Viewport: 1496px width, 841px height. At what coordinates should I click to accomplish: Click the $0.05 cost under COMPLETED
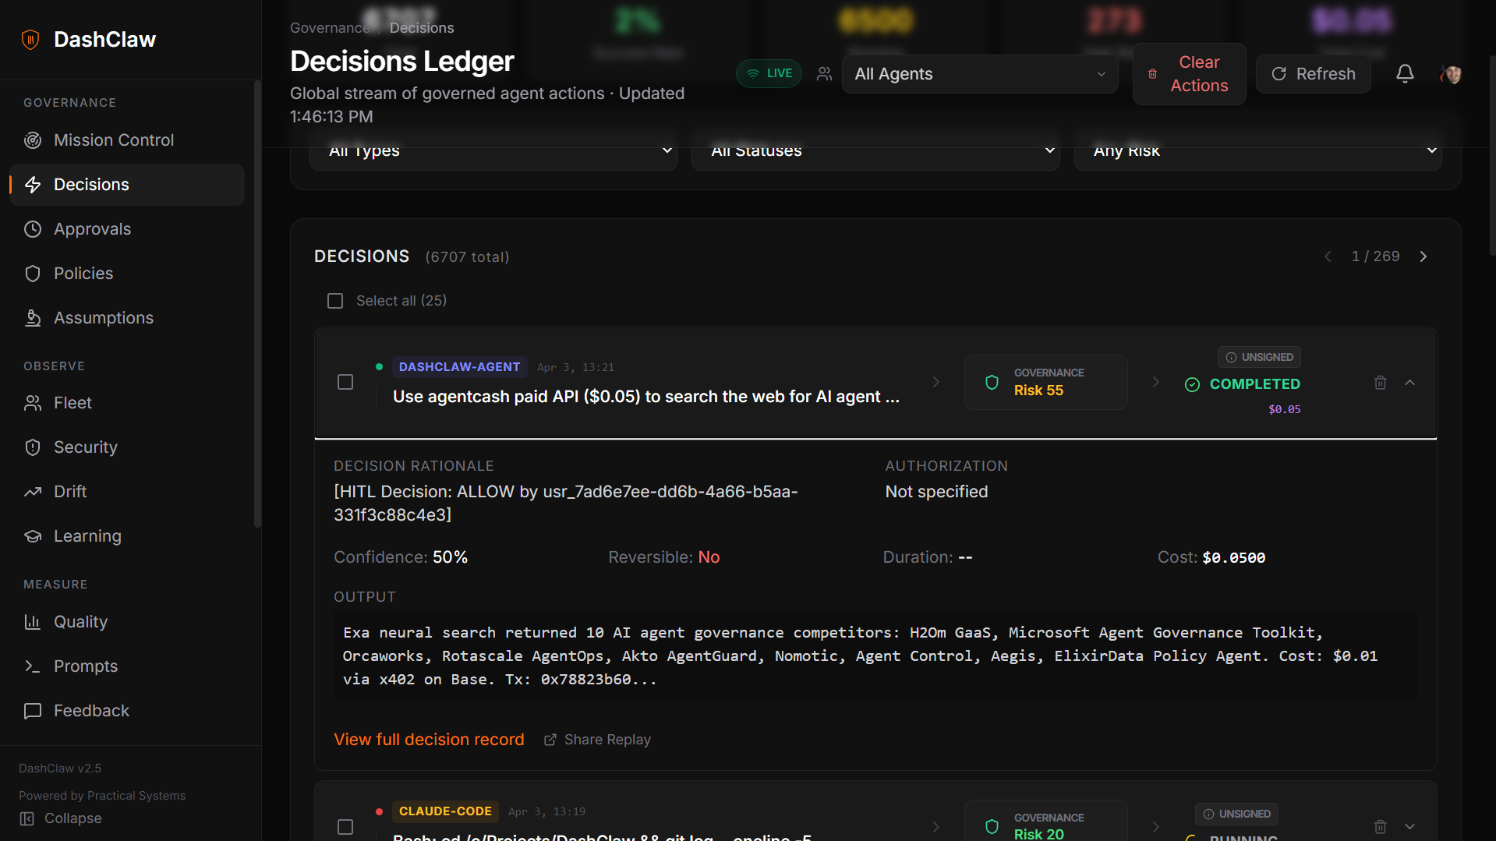click(x=1285, y=409)
